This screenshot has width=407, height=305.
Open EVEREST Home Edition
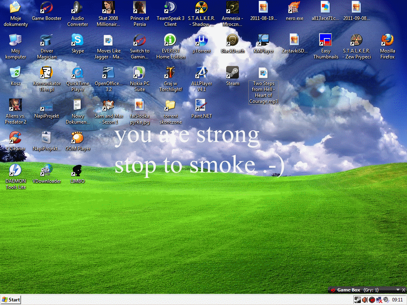pos(171,40)
